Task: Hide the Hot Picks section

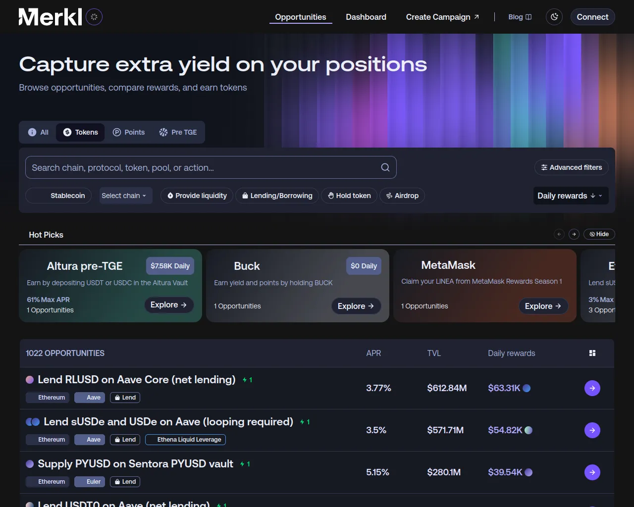Action: [x=599, y=234]
